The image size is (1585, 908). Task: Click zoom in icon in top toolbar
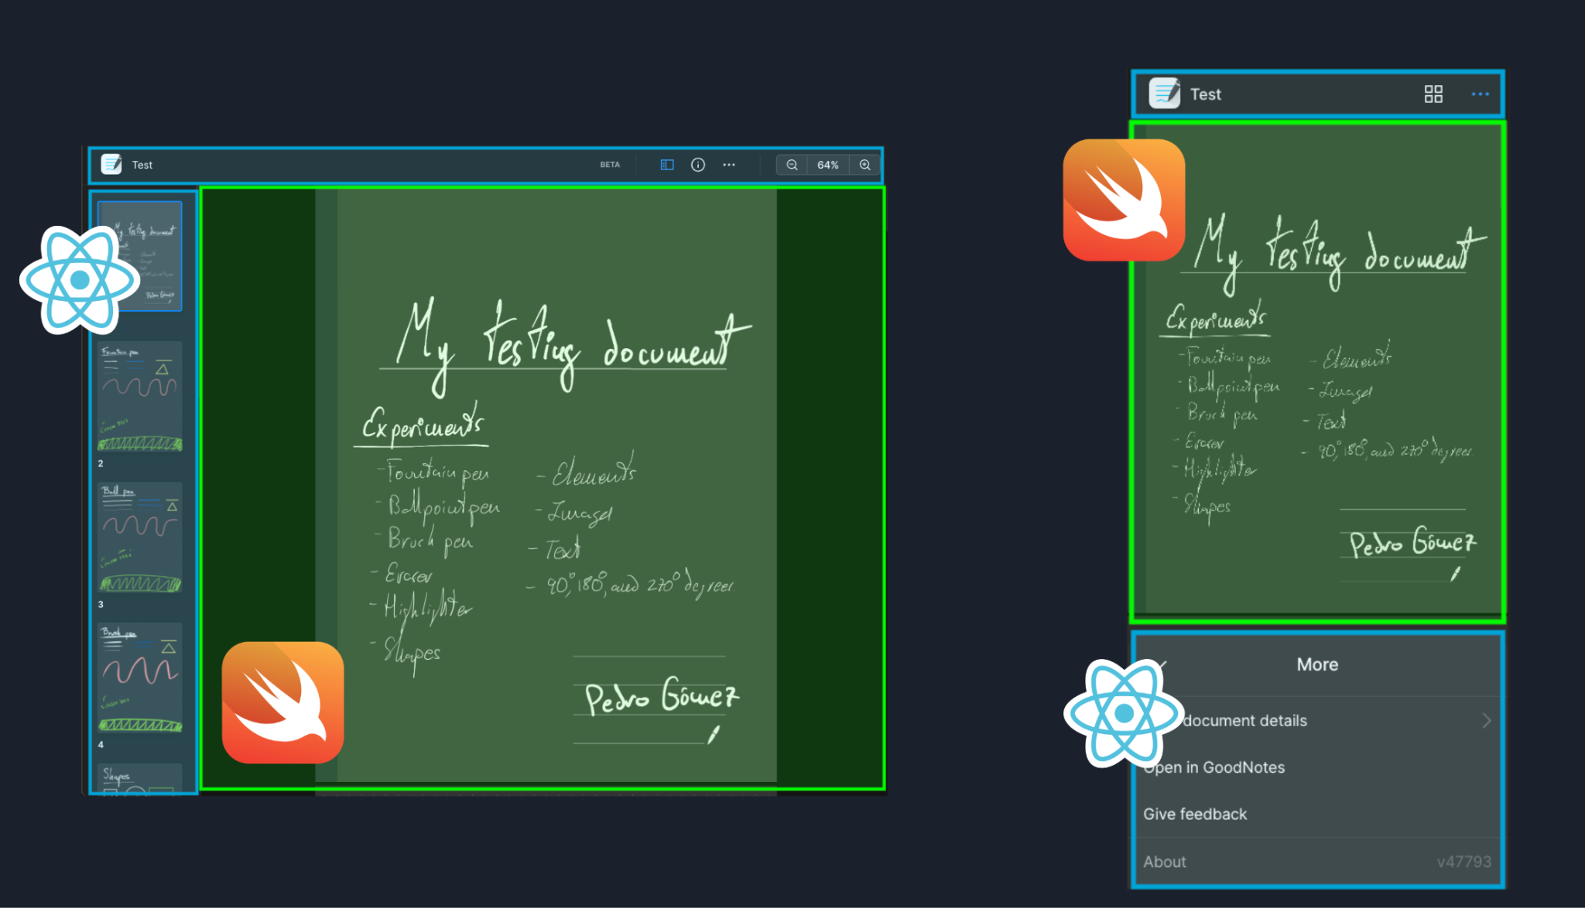[862, 164]
